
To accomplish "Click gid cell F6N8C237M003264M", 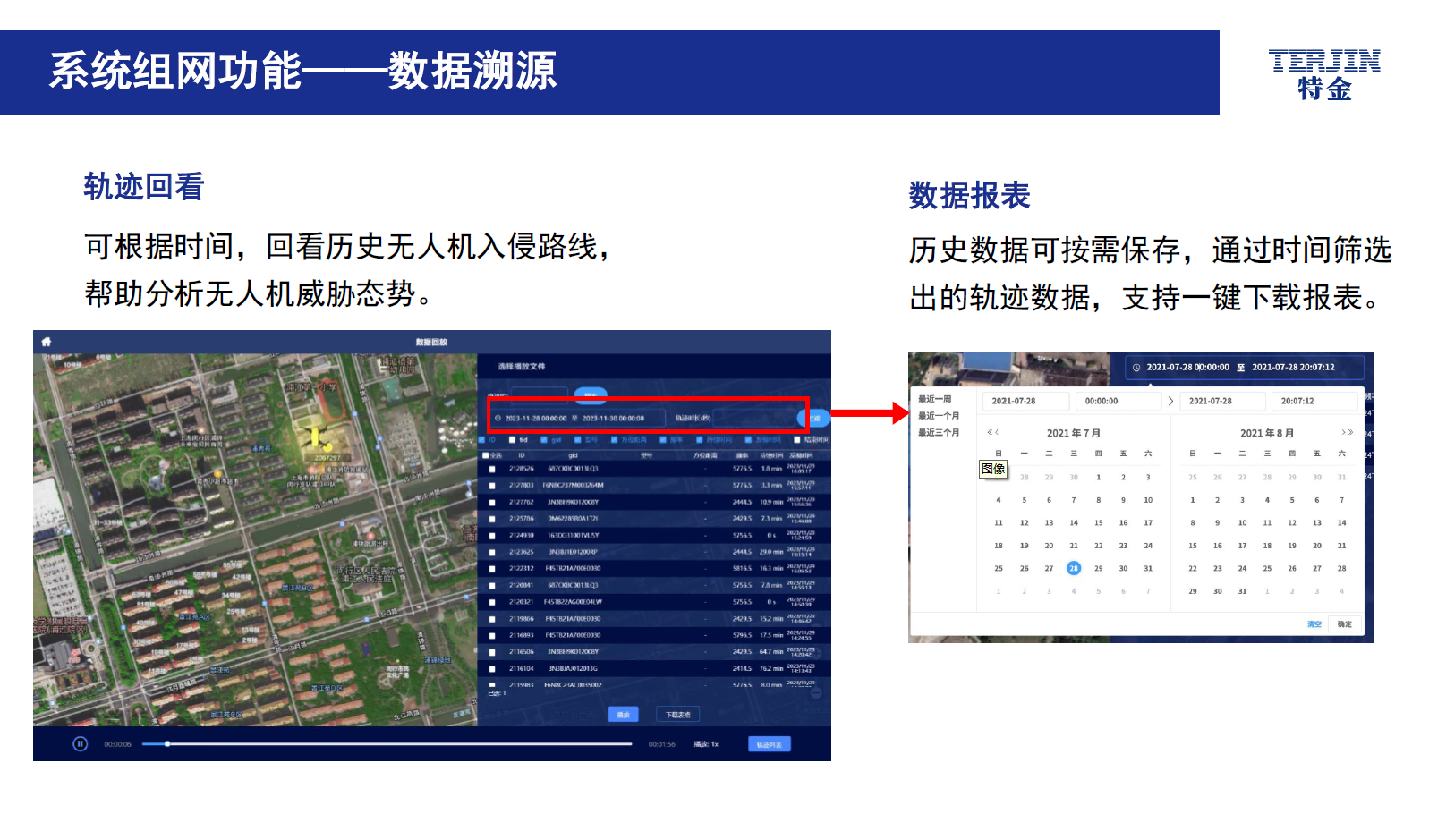I will (573, 486).
